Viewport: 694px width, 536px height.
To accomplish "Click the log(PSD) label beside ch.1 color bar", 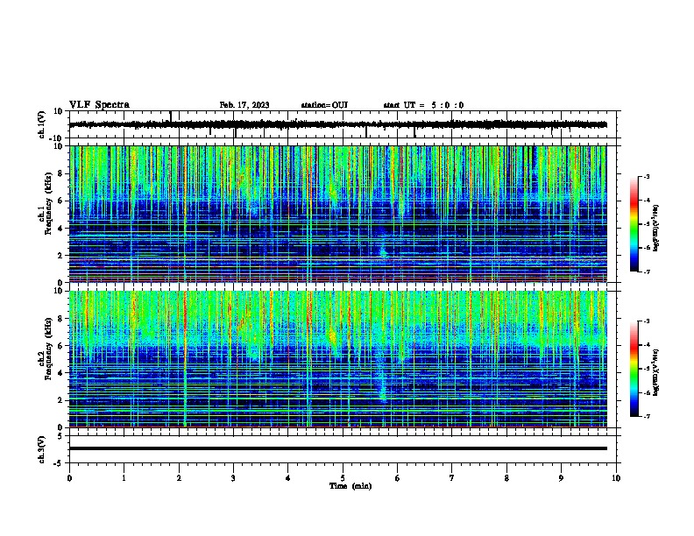I will click(656, 229).
